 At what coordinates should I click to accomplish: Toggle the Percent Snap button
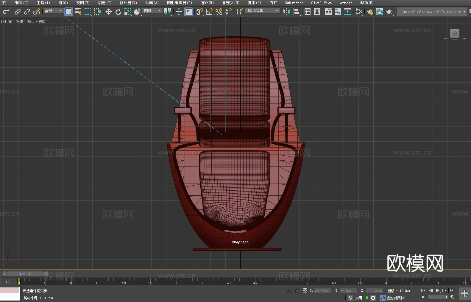pyautogui.click(x=219, y=12)
